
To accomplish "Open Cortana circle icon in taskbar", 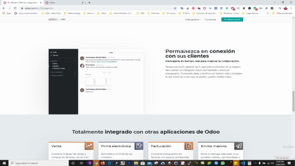I will tap(73, 163).
